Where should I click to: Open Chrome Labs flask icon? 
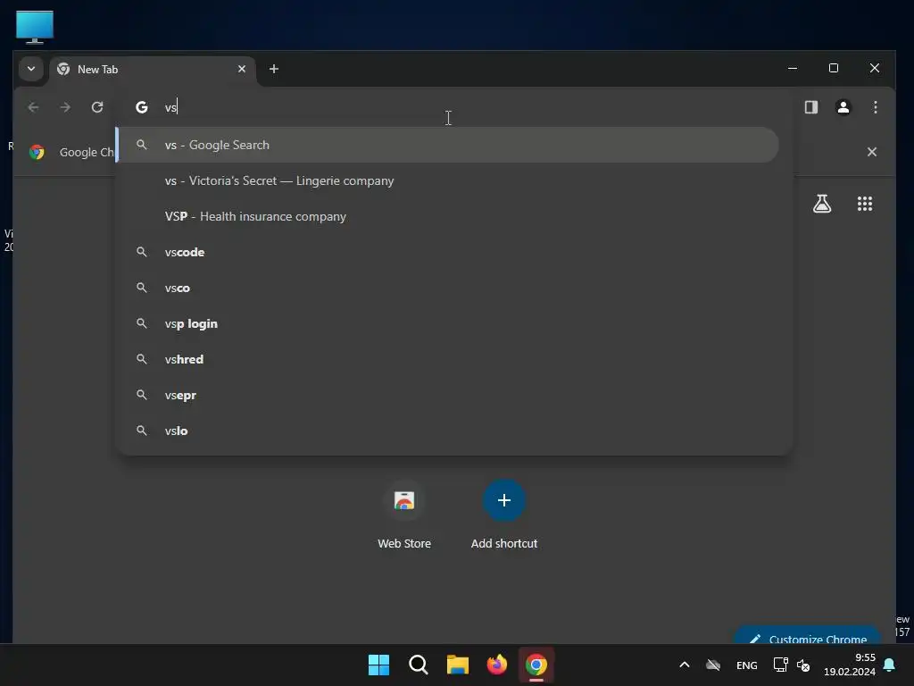pos(822,204)
